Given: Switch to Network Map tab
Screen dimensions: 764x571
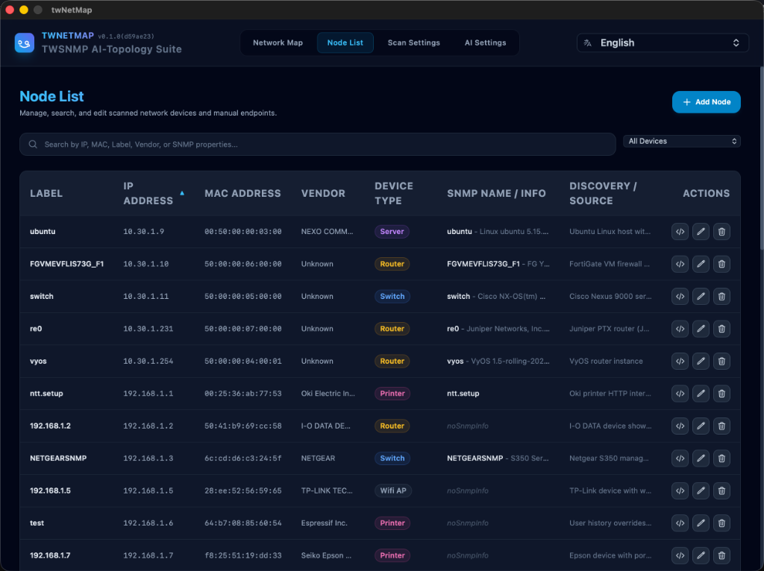Looking at the screenshot, I should 278,42.
